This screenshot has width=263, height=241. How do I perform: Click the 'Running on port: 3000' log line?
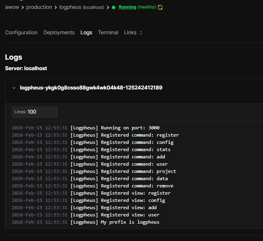tap(130, 128)
